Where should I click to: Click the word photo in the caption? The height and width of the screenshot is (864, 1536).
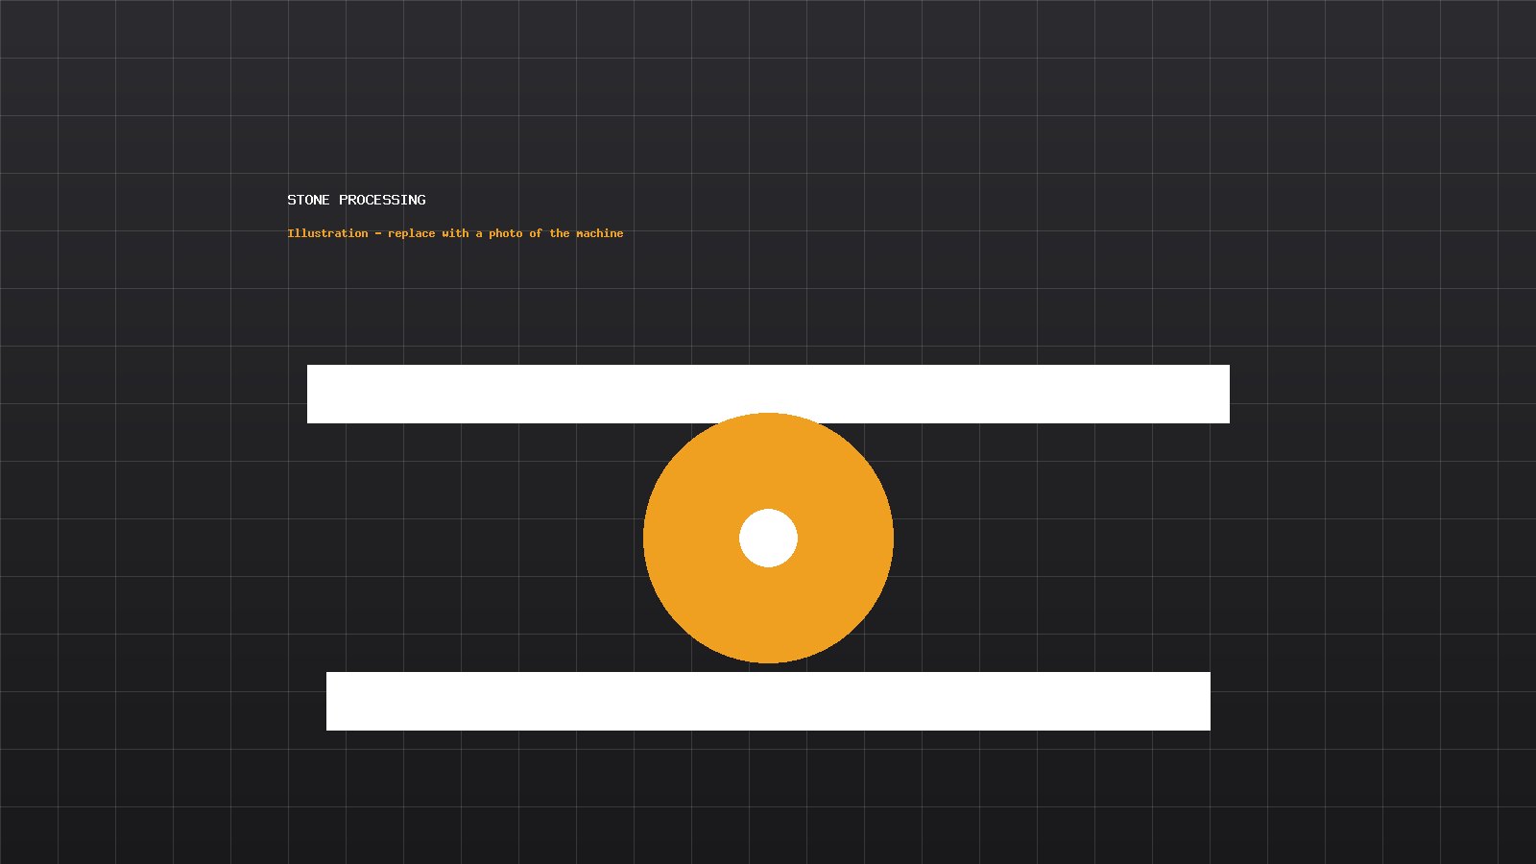pos(506,233)
